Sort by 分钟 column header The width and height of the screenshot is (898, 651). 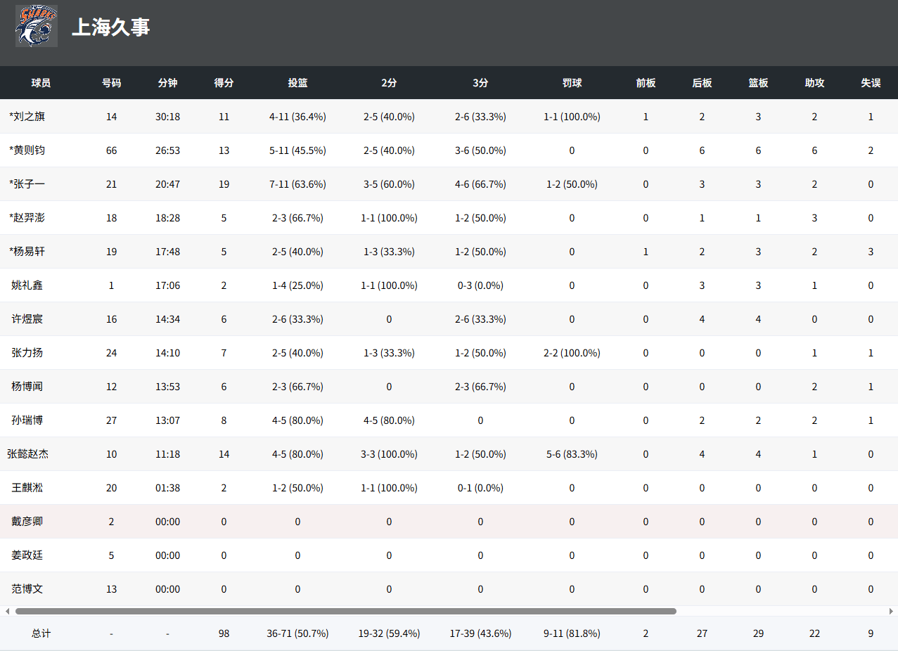(167, 83)
